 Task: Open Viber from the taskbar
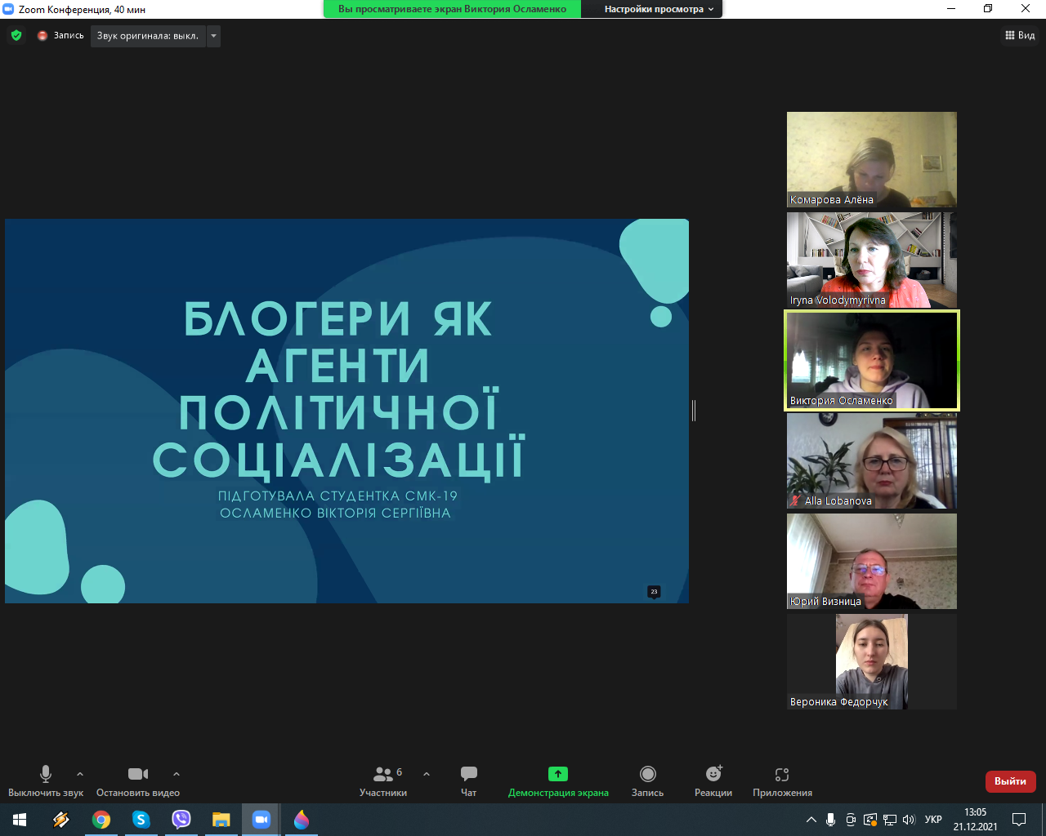point(181,820)
